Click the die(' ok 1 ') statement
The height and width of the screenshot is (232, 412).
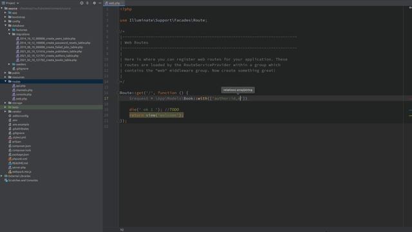point(145,110)
